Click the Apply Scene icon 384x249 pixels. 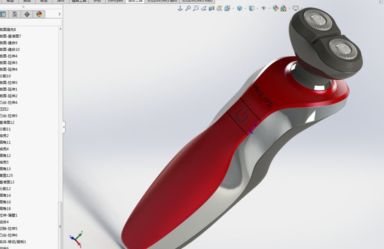click(x=283, y=8)
